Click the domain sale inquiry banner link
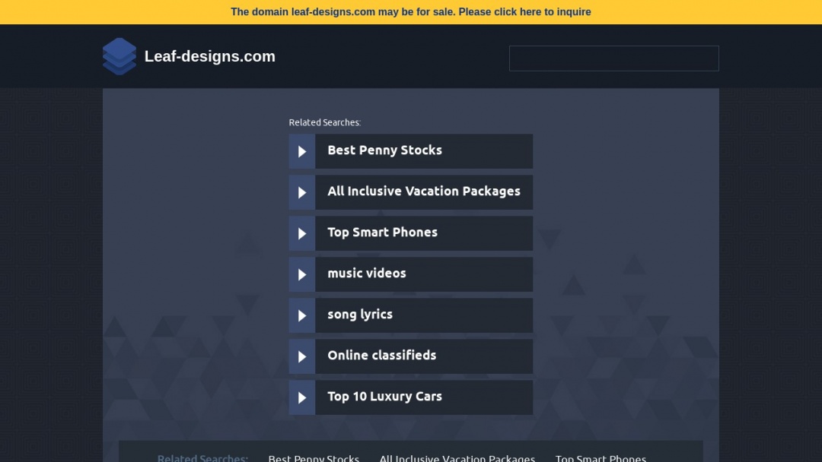This screenshot has width=822, height=462. (411, 11)
